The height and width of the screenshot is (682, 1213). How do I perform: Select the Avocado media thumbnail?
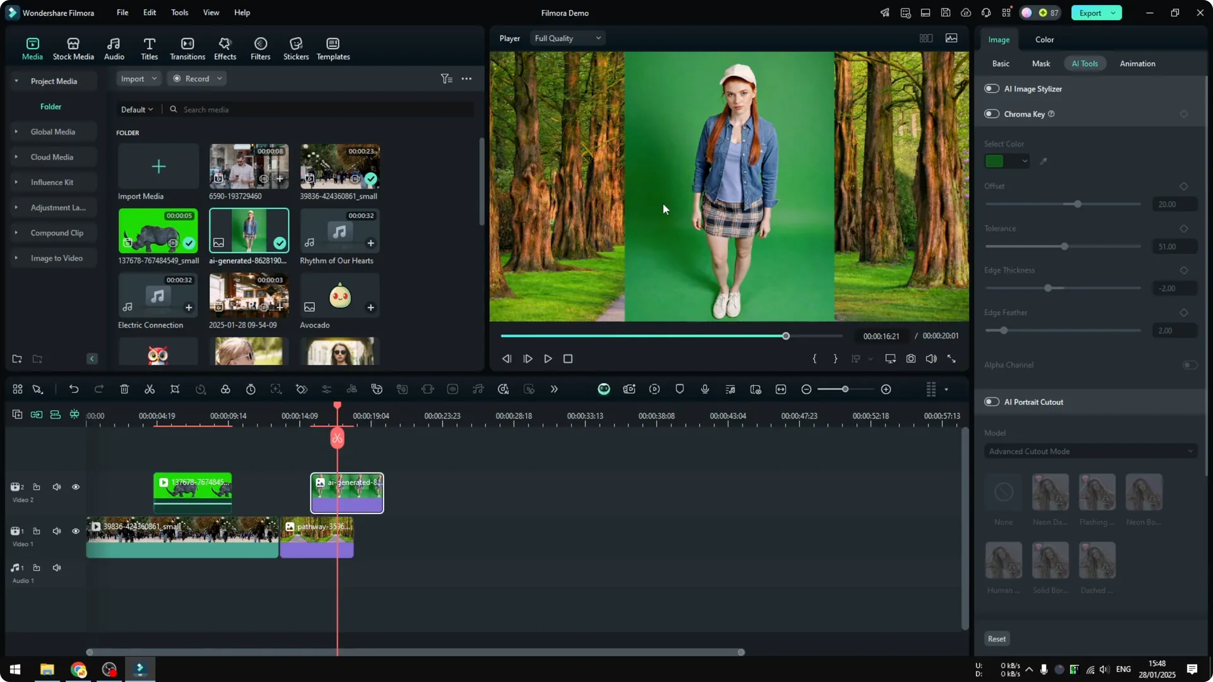pos(339,296)
